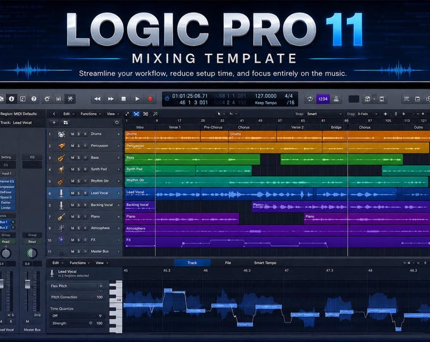430x342 pixels.
Task: Open the Mixer faders button
Action: coord(58,99)
